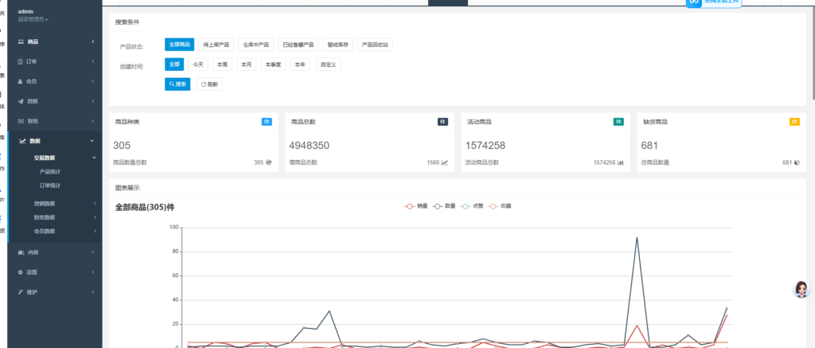Click the blue floating upload widget at top

click(714, 2)
